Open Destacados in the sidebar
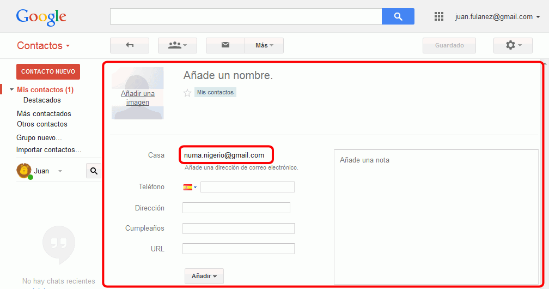Screen dimensions: 549x289 (42, 100)
